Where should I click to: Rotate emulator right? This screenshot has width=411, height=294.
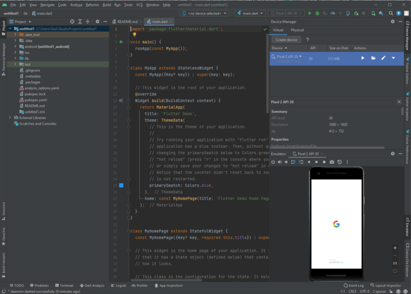301,162
